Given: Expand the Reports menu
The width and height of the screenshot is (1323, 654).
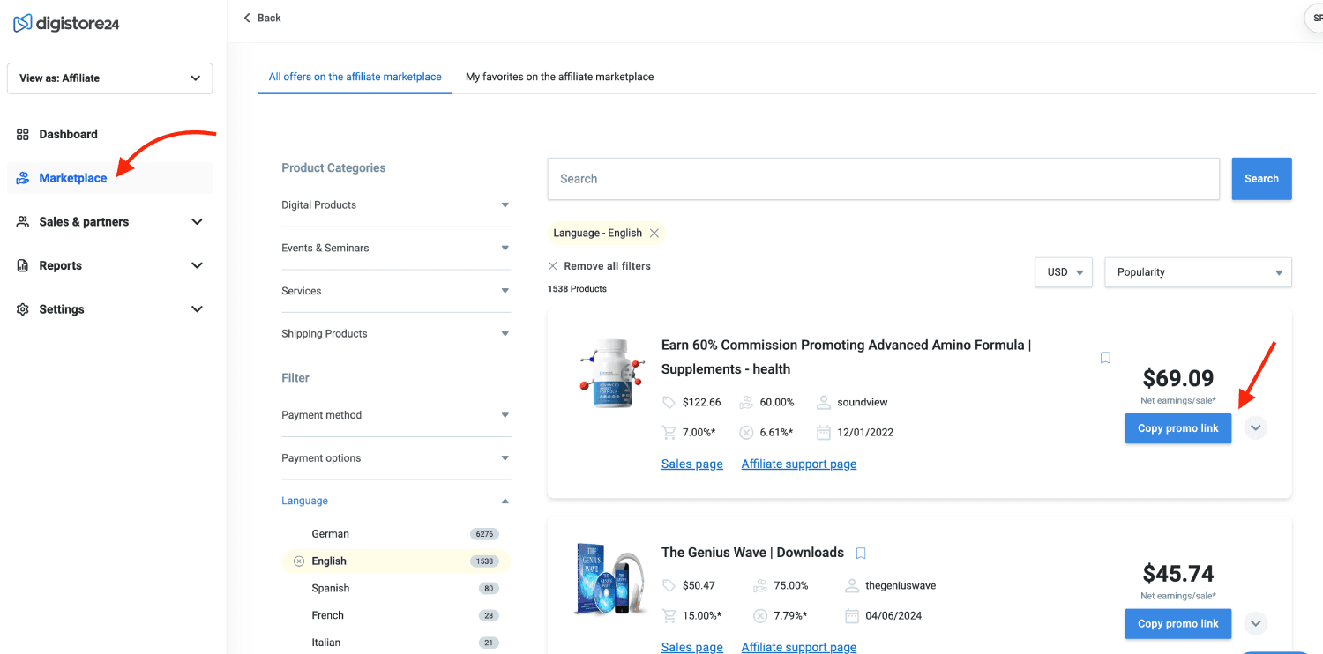Looking at the screenshot, I should pos(197,265).
